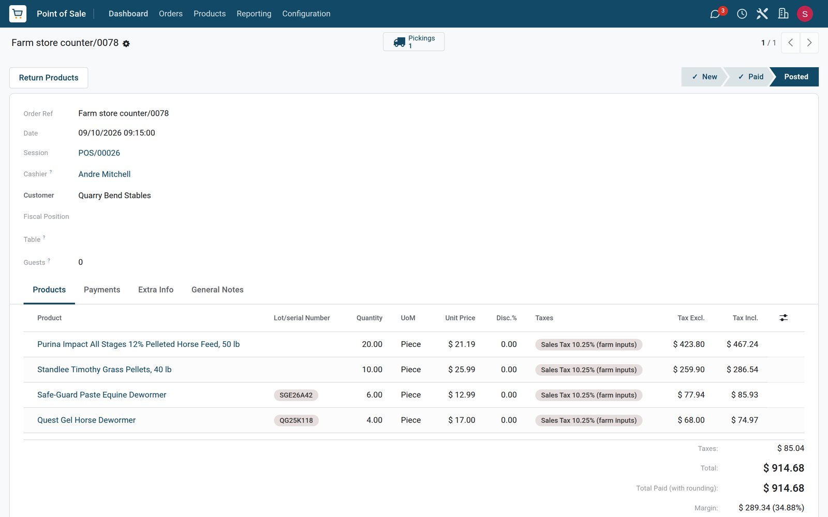Open the debug tools wrench icon
The image size is (828, 517).
click(x=762, y=14)
